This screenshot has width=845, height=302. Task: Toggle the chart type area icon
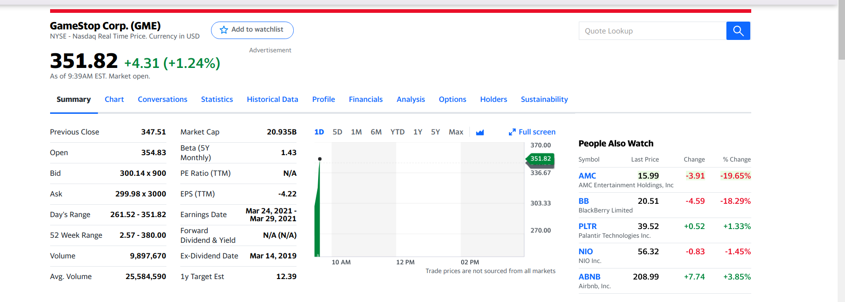480,132
